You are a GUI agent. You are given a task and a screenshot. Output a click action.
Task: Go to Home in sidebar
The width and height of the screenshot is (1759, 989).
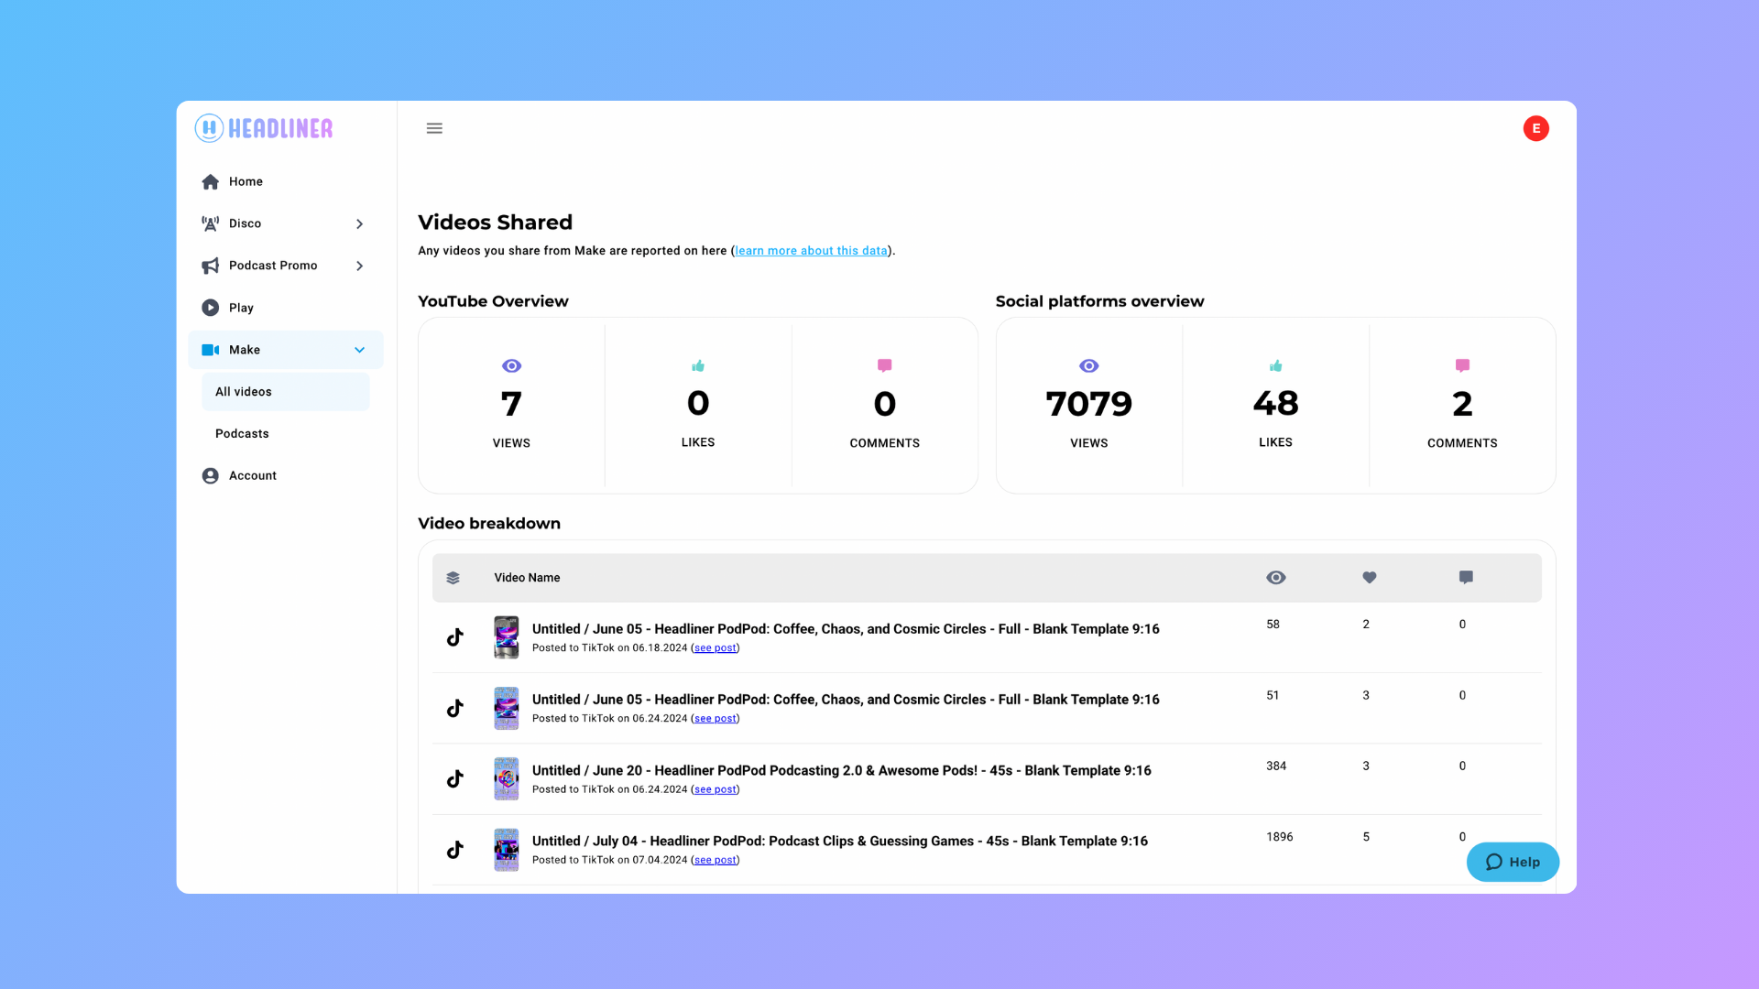(246, 182)
